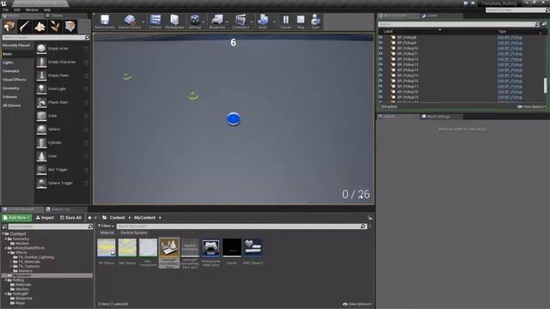This screenshot has height=309, width=550.
Task: Pick the Point Light class icon
Action: pyautogui.click(x=41, y=89)
